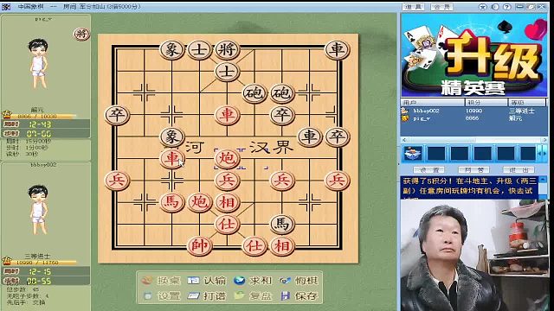Click the 將 turn indicator in player panel

[81, 35]
